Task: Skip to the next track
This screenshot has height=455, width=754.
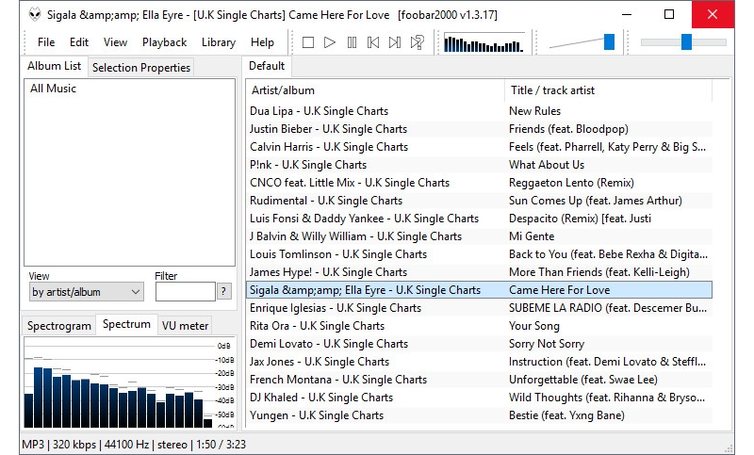Action: [x=395, y=42]
